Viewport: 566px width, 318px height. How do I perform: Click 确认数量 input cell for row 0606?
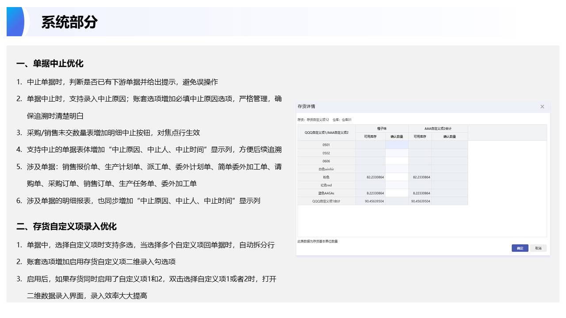pyautogui.click(x=397, y=161)
